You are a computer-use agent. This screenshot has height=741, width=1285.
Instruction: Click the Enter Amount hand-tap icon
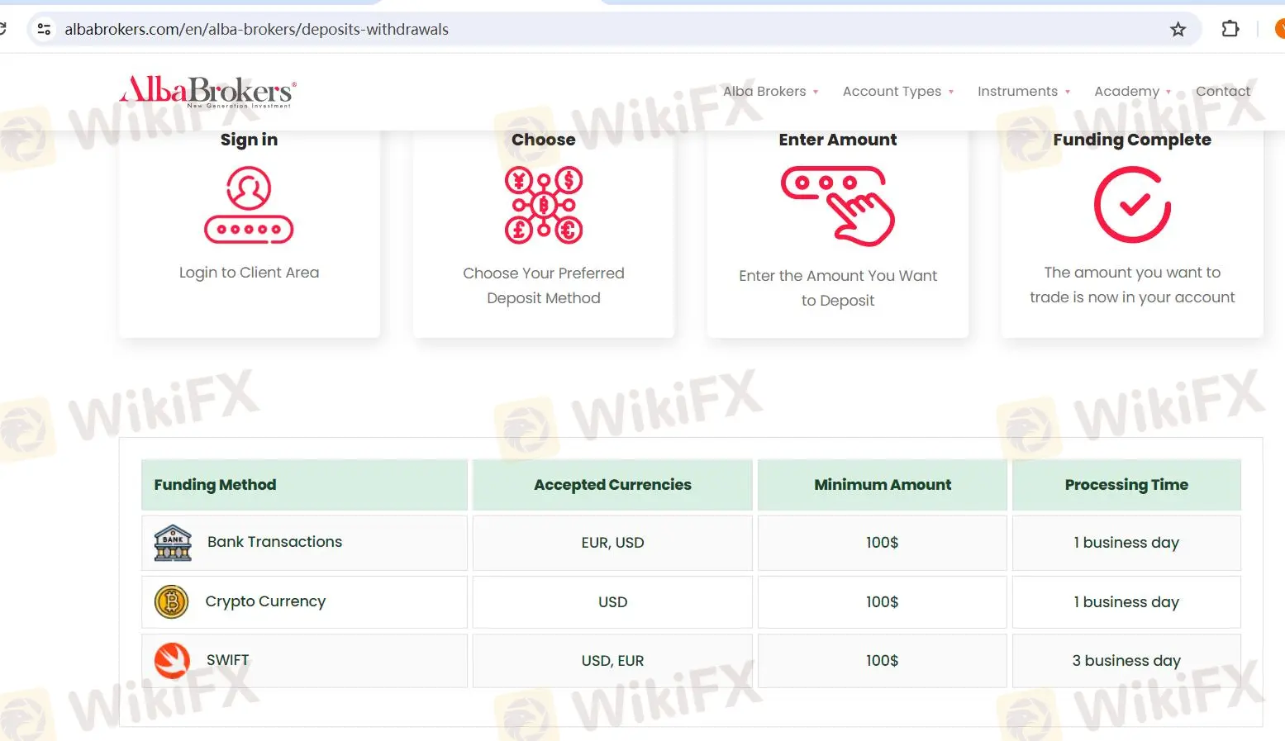click(838, 206)
